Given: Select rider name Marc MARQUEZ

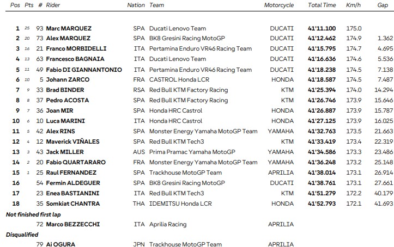Looking at the screenshot, I should [69, 28].
